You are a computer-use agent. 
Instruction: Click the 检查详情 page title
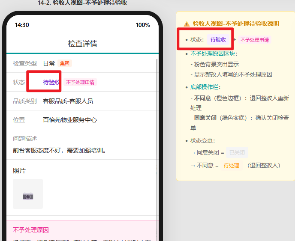tap(82, 44)
